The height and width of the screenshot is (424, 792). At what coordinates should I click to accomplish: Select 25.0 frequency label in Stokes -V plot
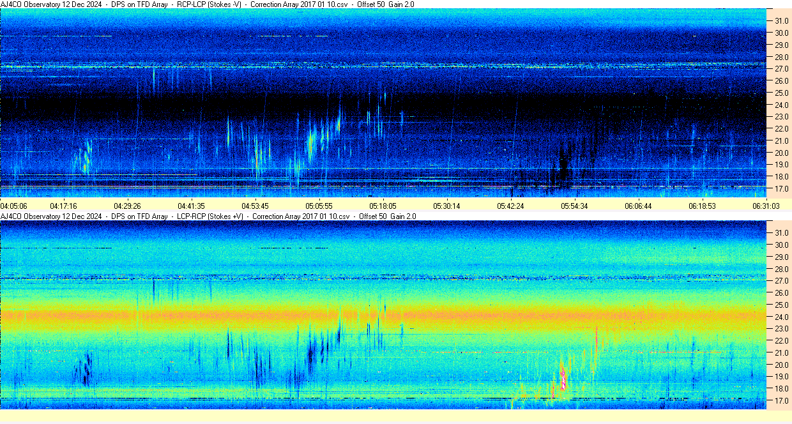point(782,93)
